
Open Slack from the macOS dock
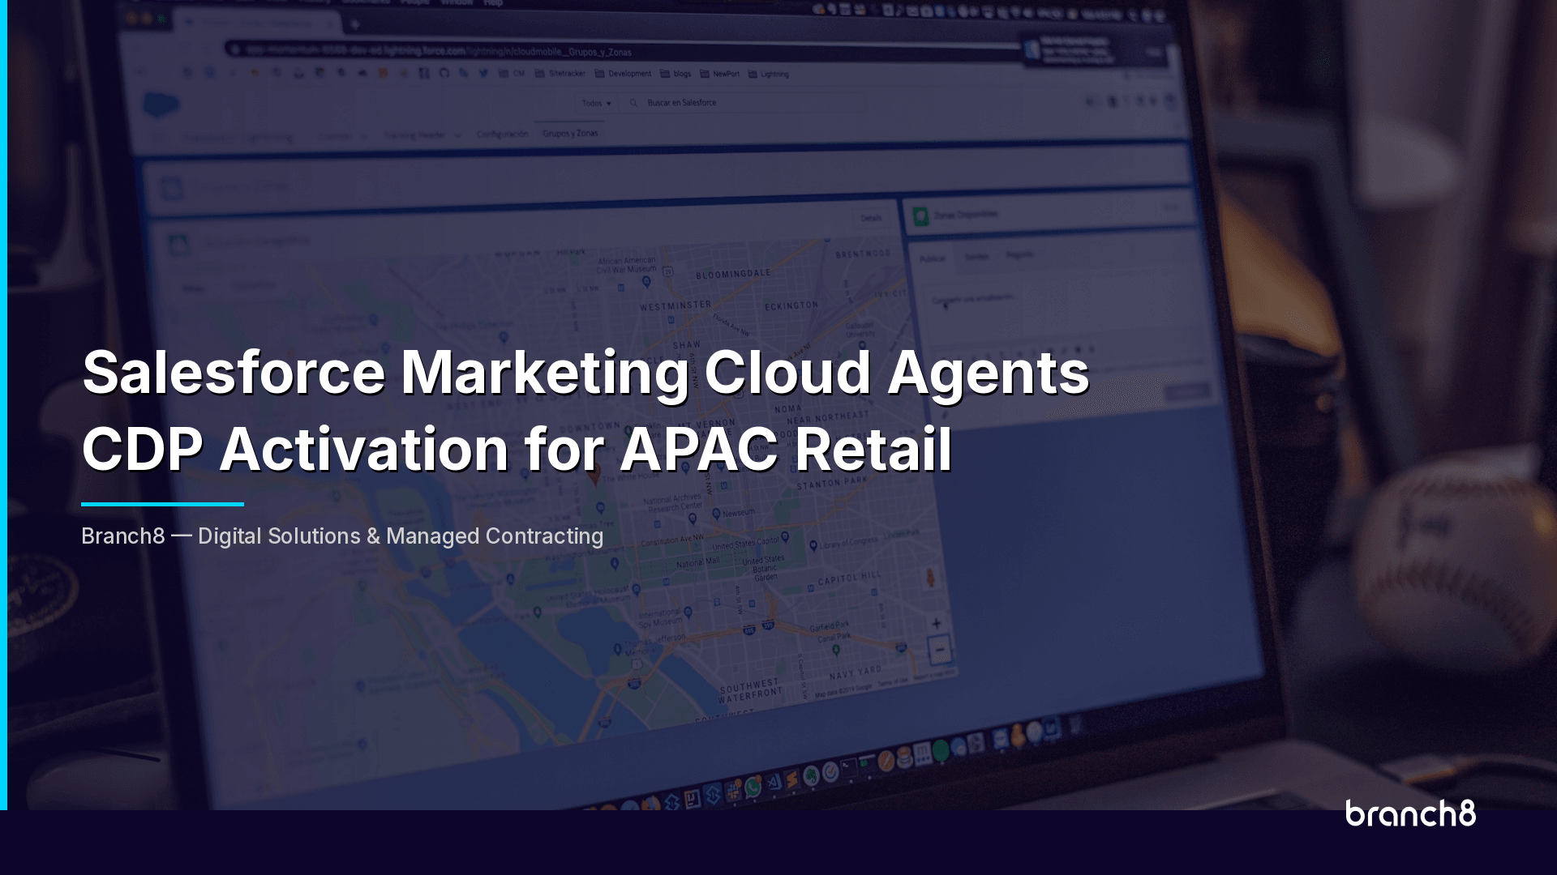733,791
